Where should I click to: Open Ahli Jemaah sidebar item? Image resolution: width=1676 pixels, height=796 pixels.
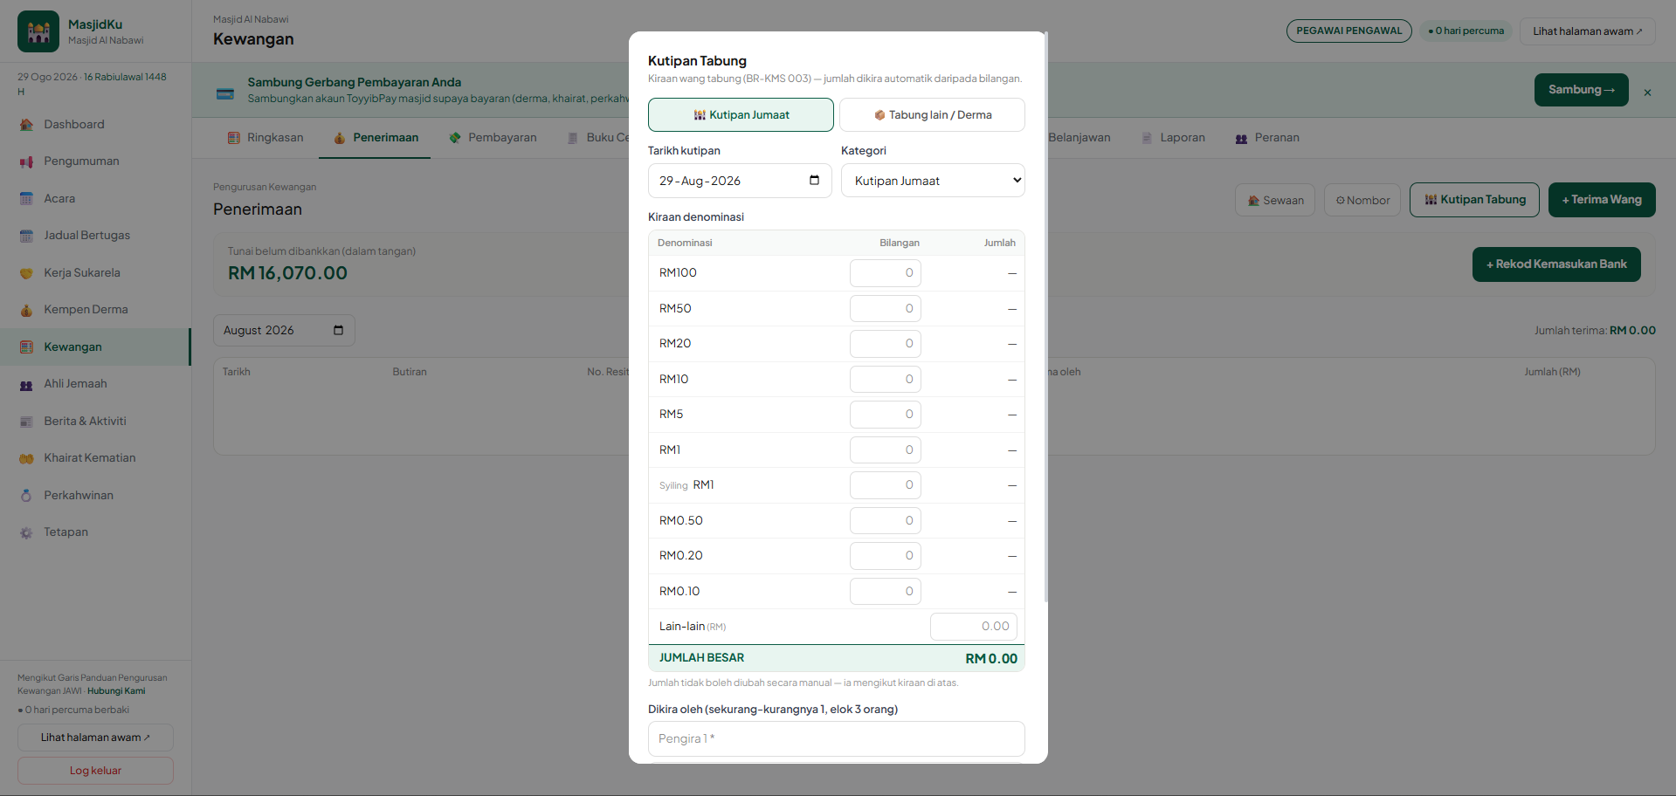coord(95,384)
